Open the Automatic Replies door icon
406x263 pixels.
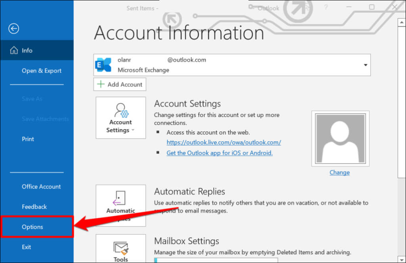point(120,198)
